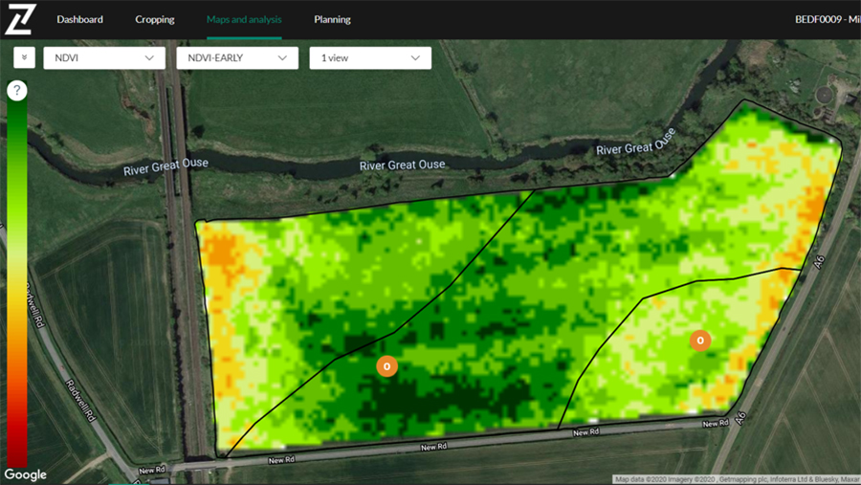Viewport: 861px width, 485px height.
Task: Open the Planning tab
Action: tap(332, 19)
